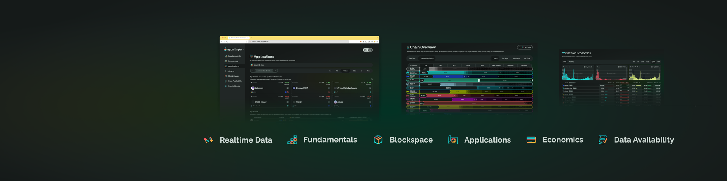Click the Realtime Data swirl icon
727x181 pixels.
(208, 140)
